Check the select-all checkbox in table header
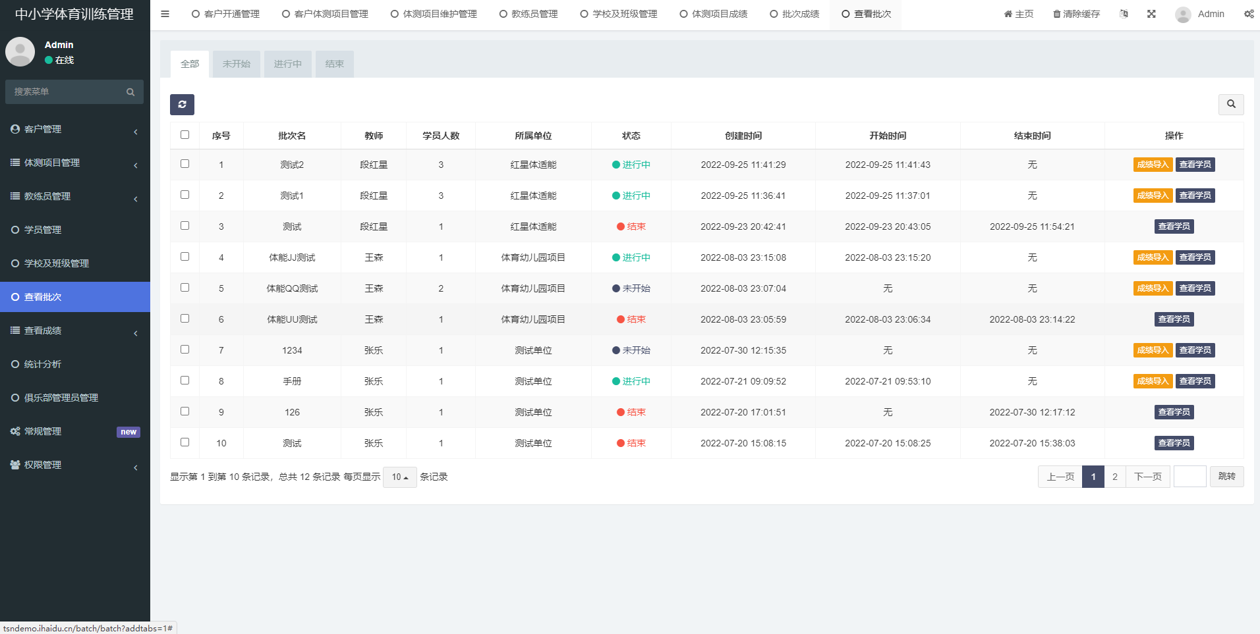The height and width of the screenshot is (634, 1260). [x=185, y=135]
